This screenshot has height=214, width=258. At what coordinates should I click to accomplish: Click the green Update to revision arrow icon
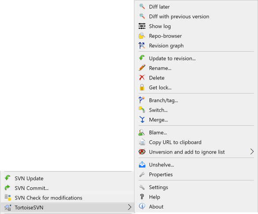pyautogui.click(x=142, y=58)
